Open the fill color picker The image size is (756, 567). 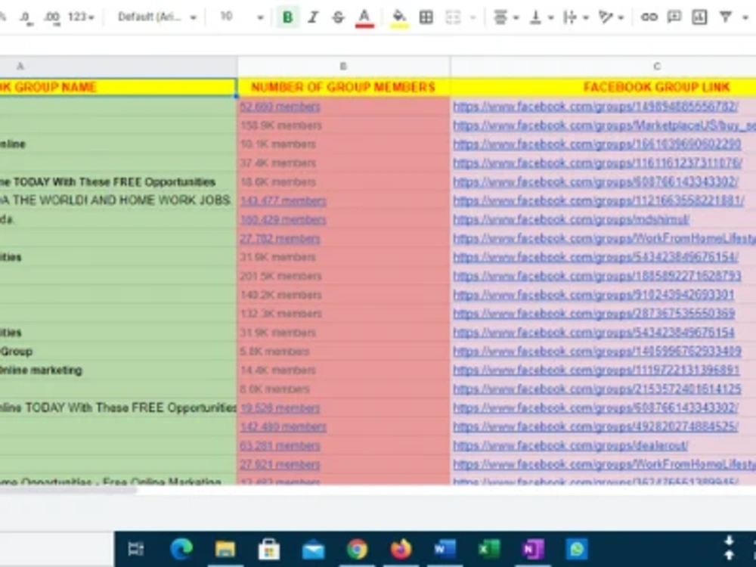(398, 18)
